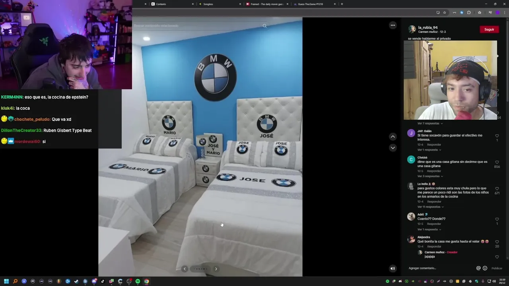Open the three-dots options menu on the video

(392, 25)
